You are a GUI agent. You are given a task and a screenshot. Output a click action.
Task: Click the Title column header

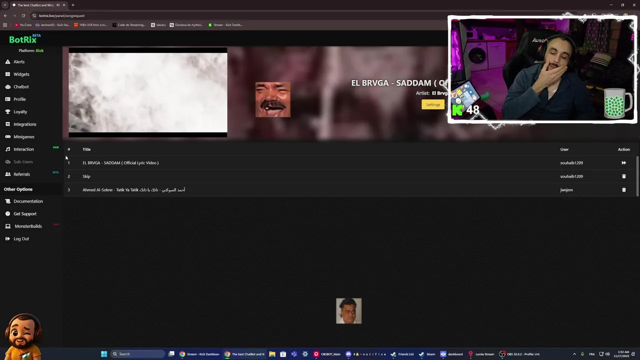coord(86,149)
